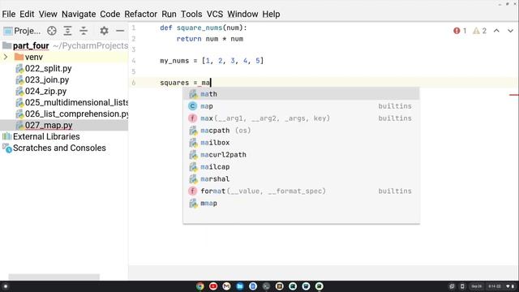Click the ChromeOS launcher button
The width and height of the screenshot is (519, 292).
coord(6,286)
